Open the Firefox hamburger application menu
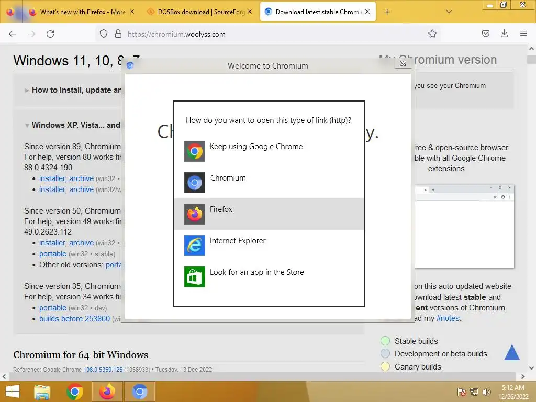This screenshot has height=402, width=536. (523, 33)
